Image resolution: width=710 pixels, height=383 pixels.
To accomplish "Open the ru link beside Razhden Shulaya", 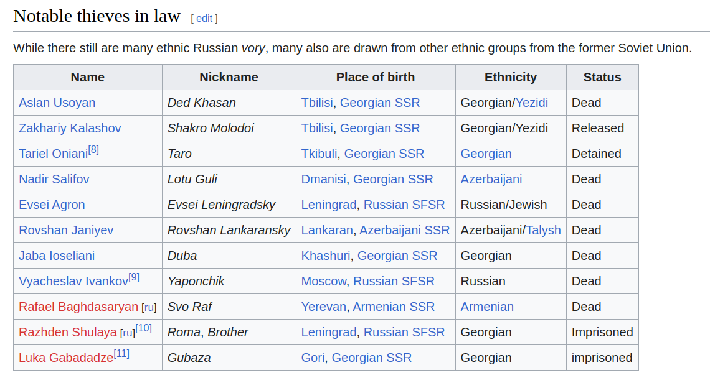I will pos(127,333).
